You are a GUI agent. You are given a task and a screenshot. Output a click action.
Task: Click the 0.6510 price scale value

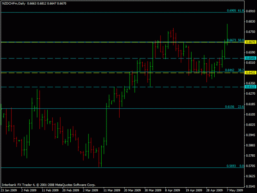[x=250, y=63]
